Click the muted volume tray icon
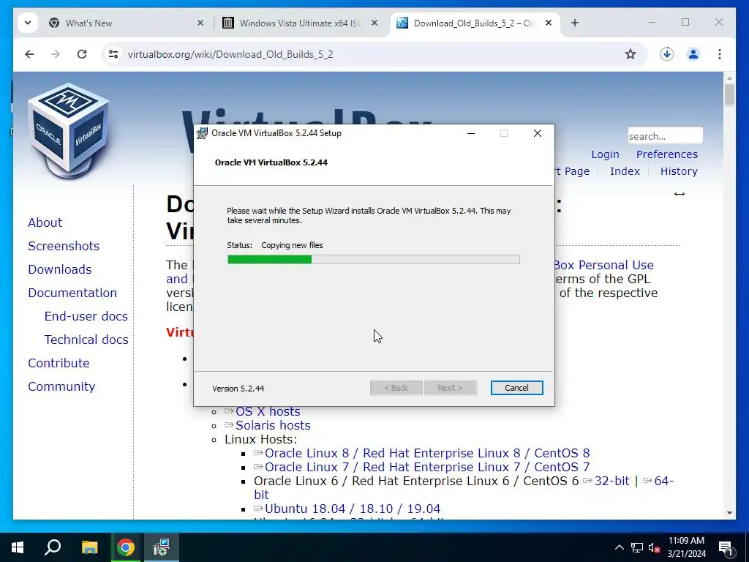This screenshot has width=749, height=562. [654, 547]
